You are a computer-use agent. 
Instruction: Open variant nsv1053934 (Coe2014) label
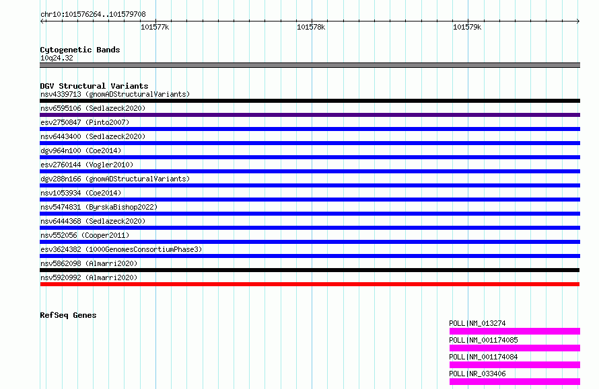click(81, 193)
